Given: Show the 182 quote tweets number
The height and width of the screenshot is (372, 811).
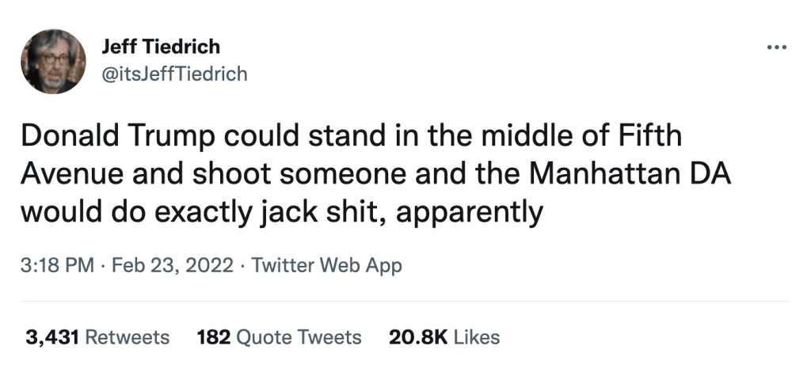Looking at the screenshot, I should 215,337.
